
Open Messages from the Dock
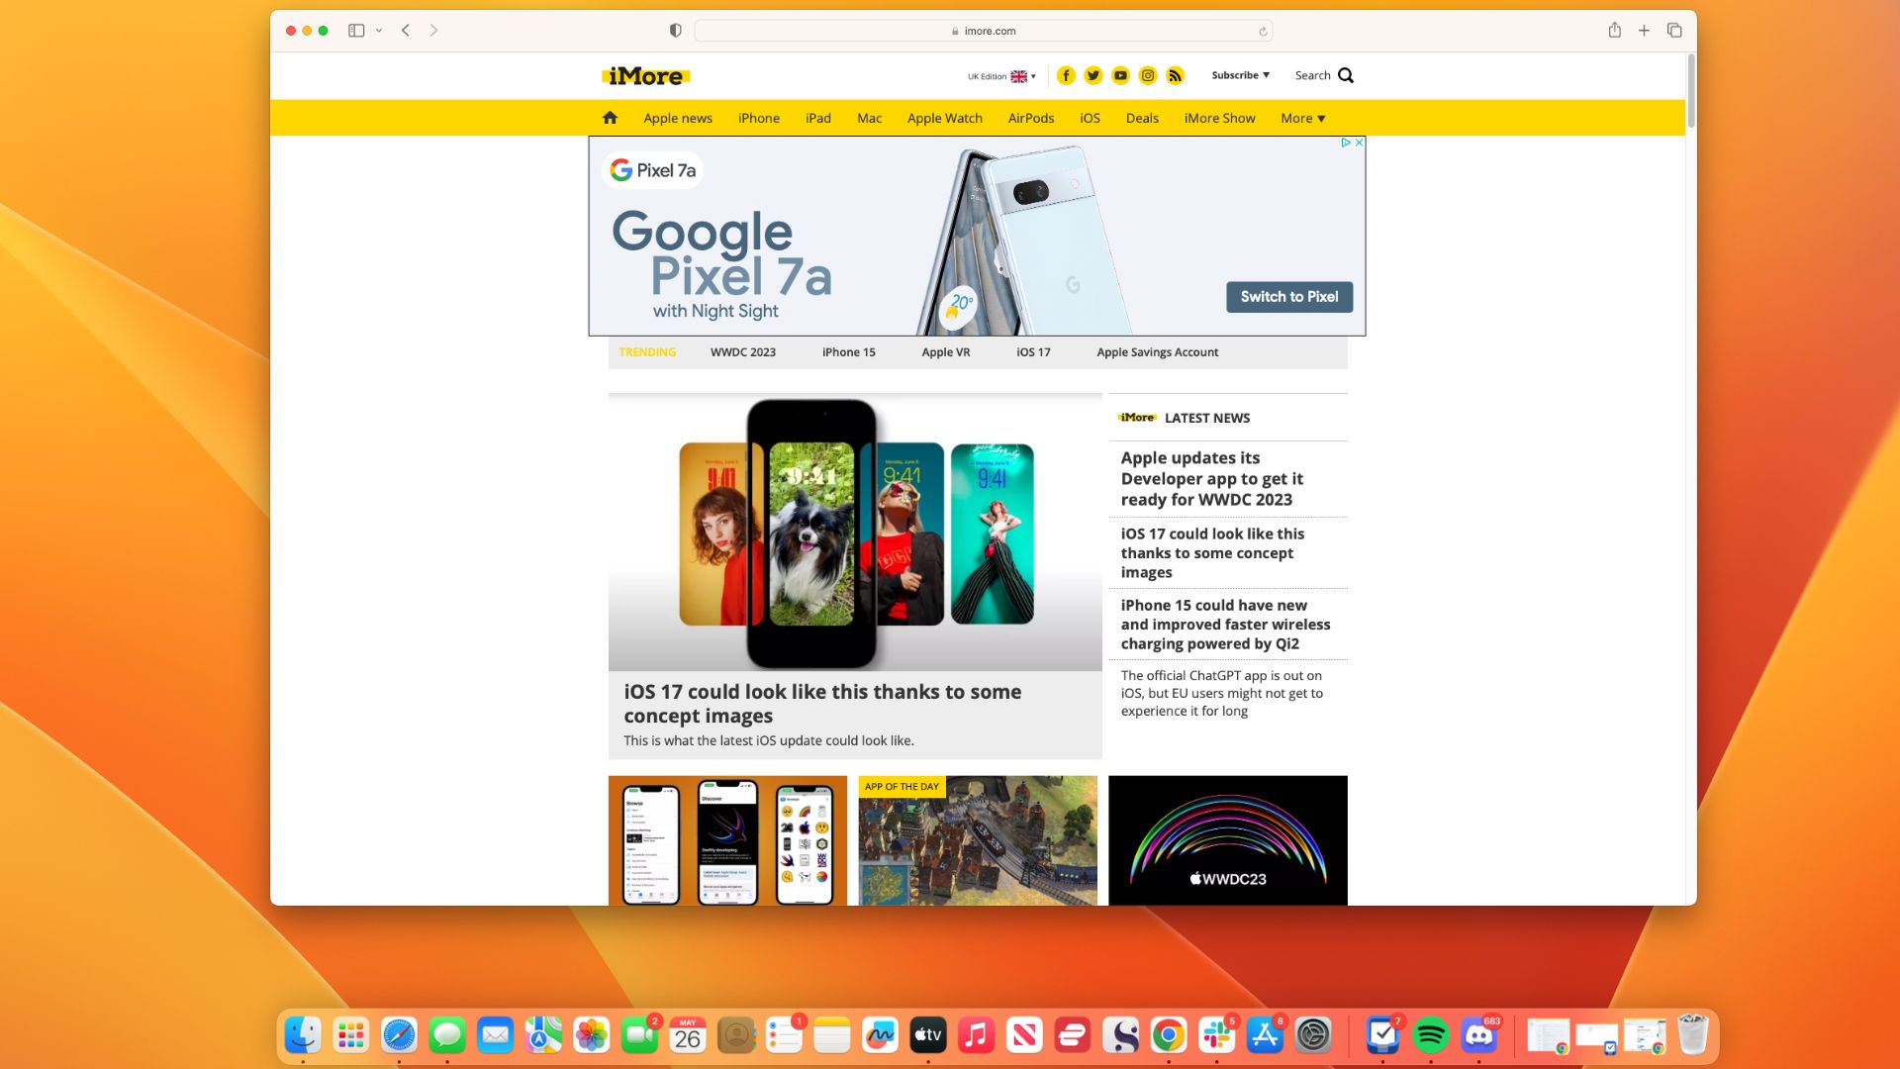[x=447, y=1035]
